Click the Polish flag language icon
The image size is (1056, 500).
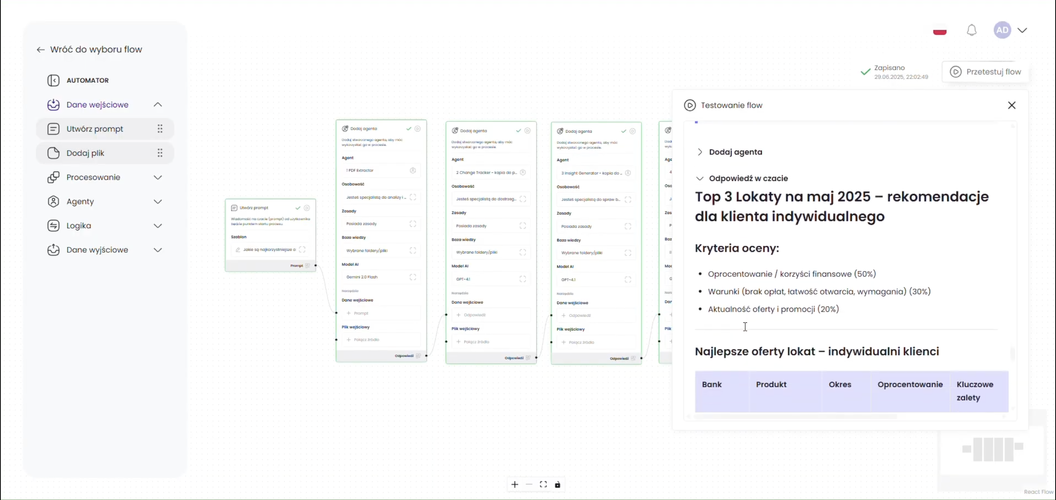tap(940, 31)
